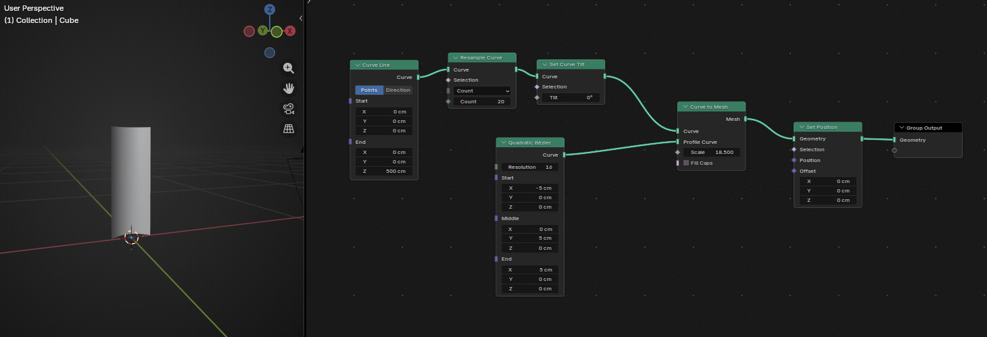Viewport: 987px width, 337px height.
Task: Click Set Position Offset X field
Action: 828,181
